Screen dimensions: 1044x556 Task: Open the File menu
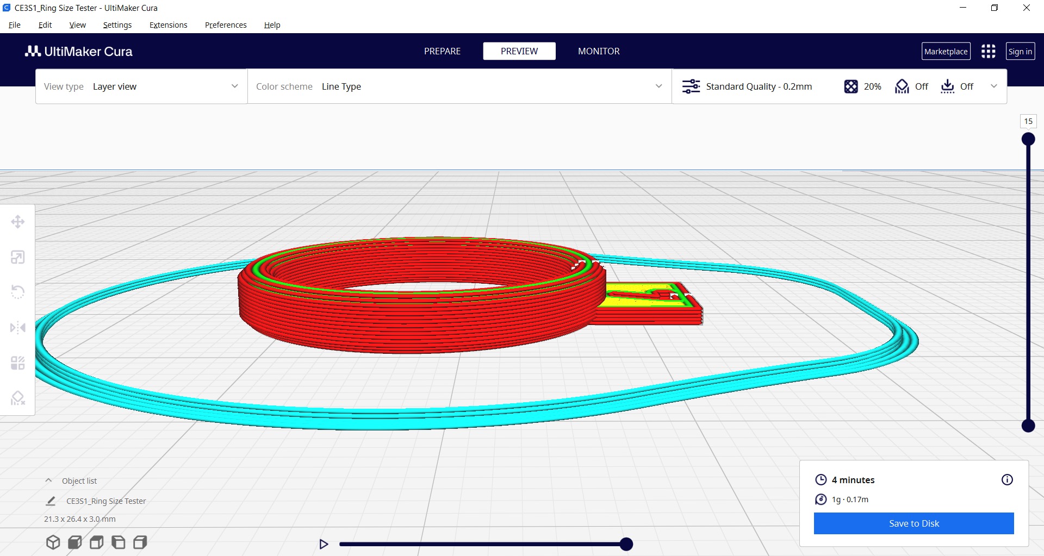(15, 25)
